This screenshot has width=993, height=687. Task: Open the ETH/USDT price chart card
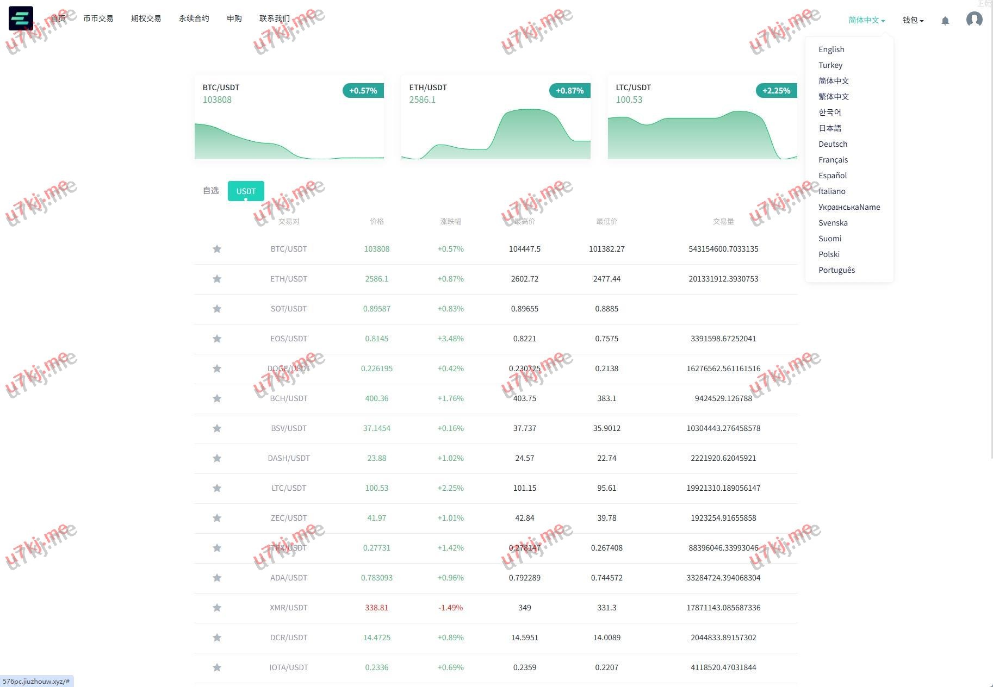point(495,117)
